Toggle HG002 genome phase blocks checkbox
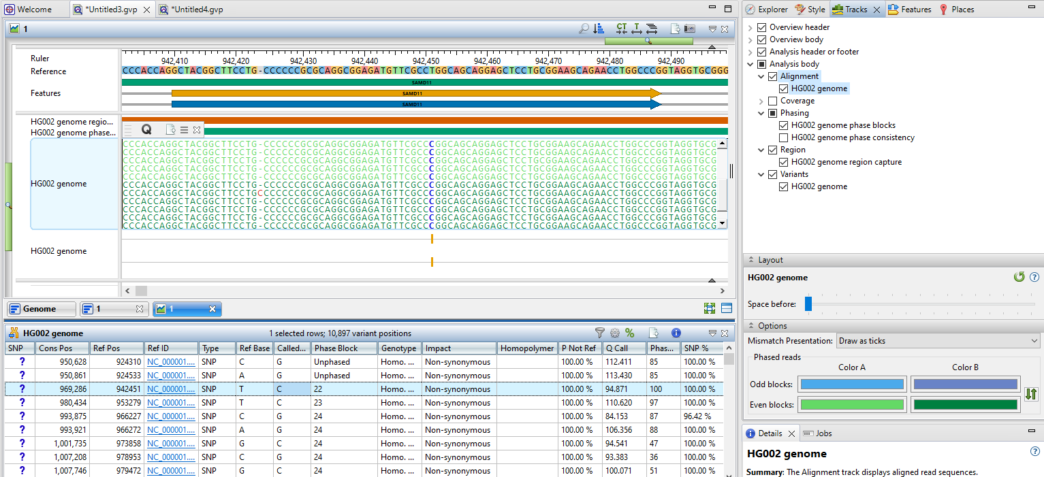Image resolution: width=1044 pixels, height=477 pixels. pos(784,125)
